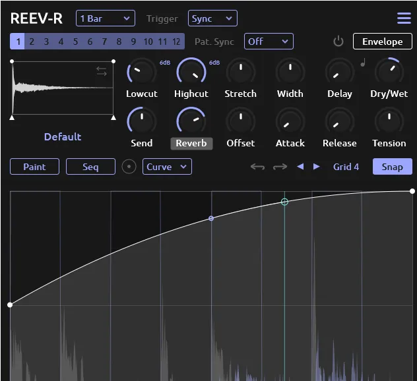Click the Stretch knob
417x381 pixels.
(240, 72)
